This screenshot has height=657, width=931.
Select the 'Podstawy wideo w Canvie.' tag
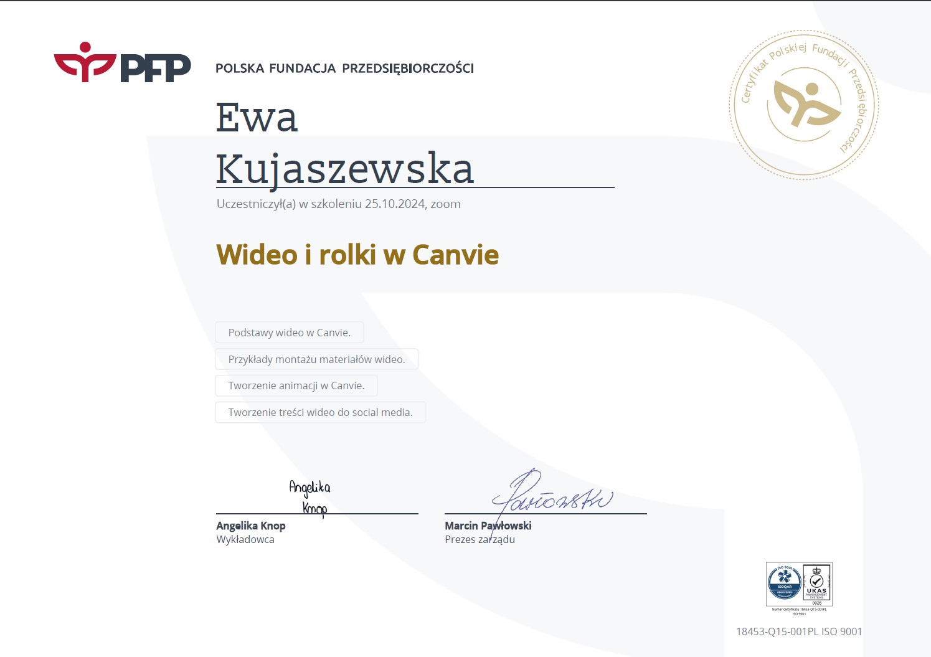289,333
